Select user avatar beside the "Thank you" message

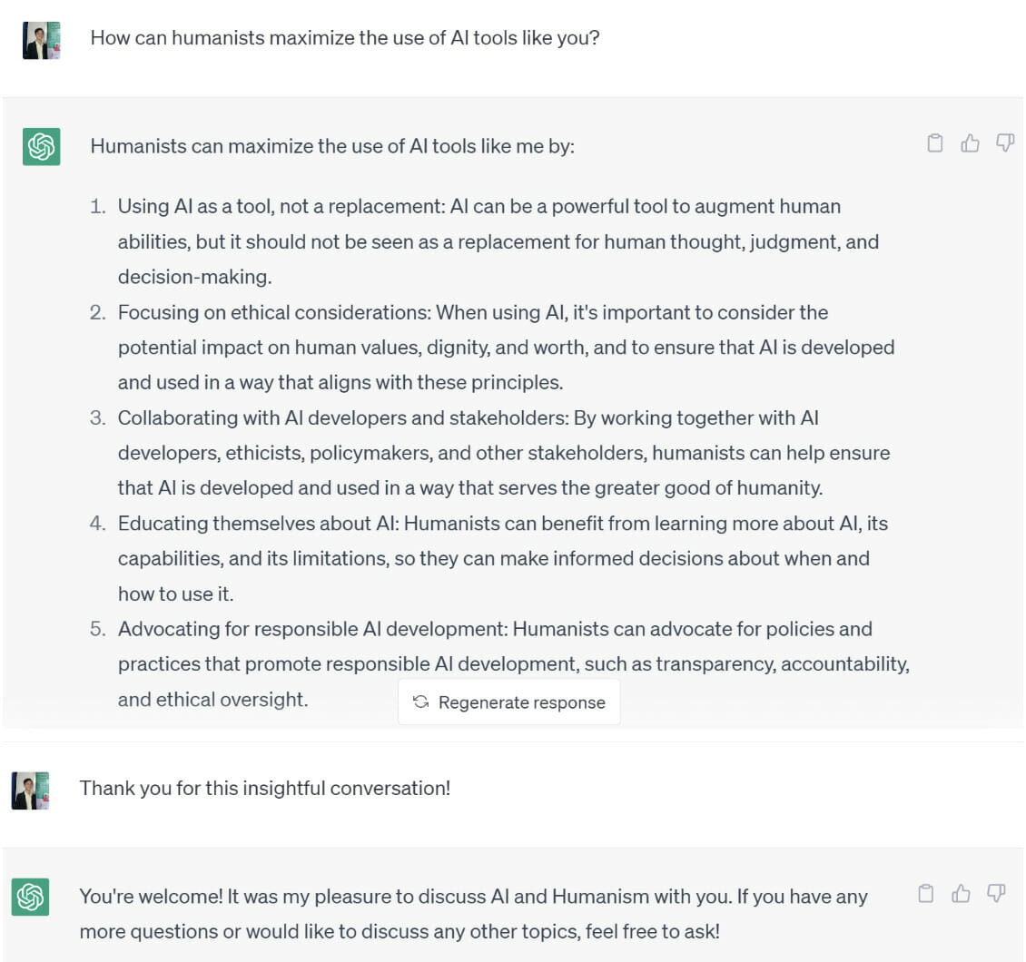30,790
